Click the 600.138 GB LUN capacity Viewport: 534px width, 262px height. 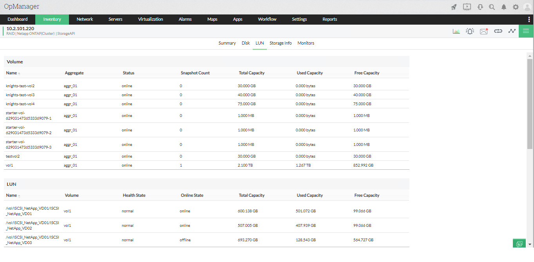pos(248,211)
